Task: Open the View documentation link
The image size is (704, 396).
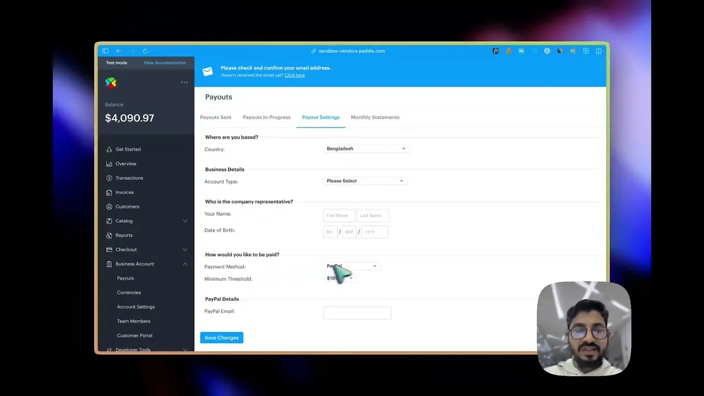Action: [164, 63]
